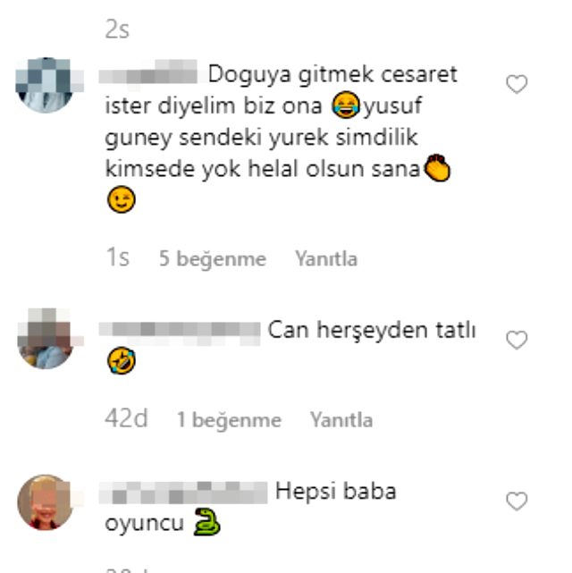Click the "2s" timestamp at top

(x=117, y=29)
